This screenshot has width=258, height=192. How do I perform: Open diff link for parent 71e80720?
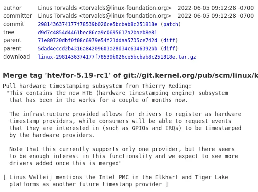coord(169,40)
